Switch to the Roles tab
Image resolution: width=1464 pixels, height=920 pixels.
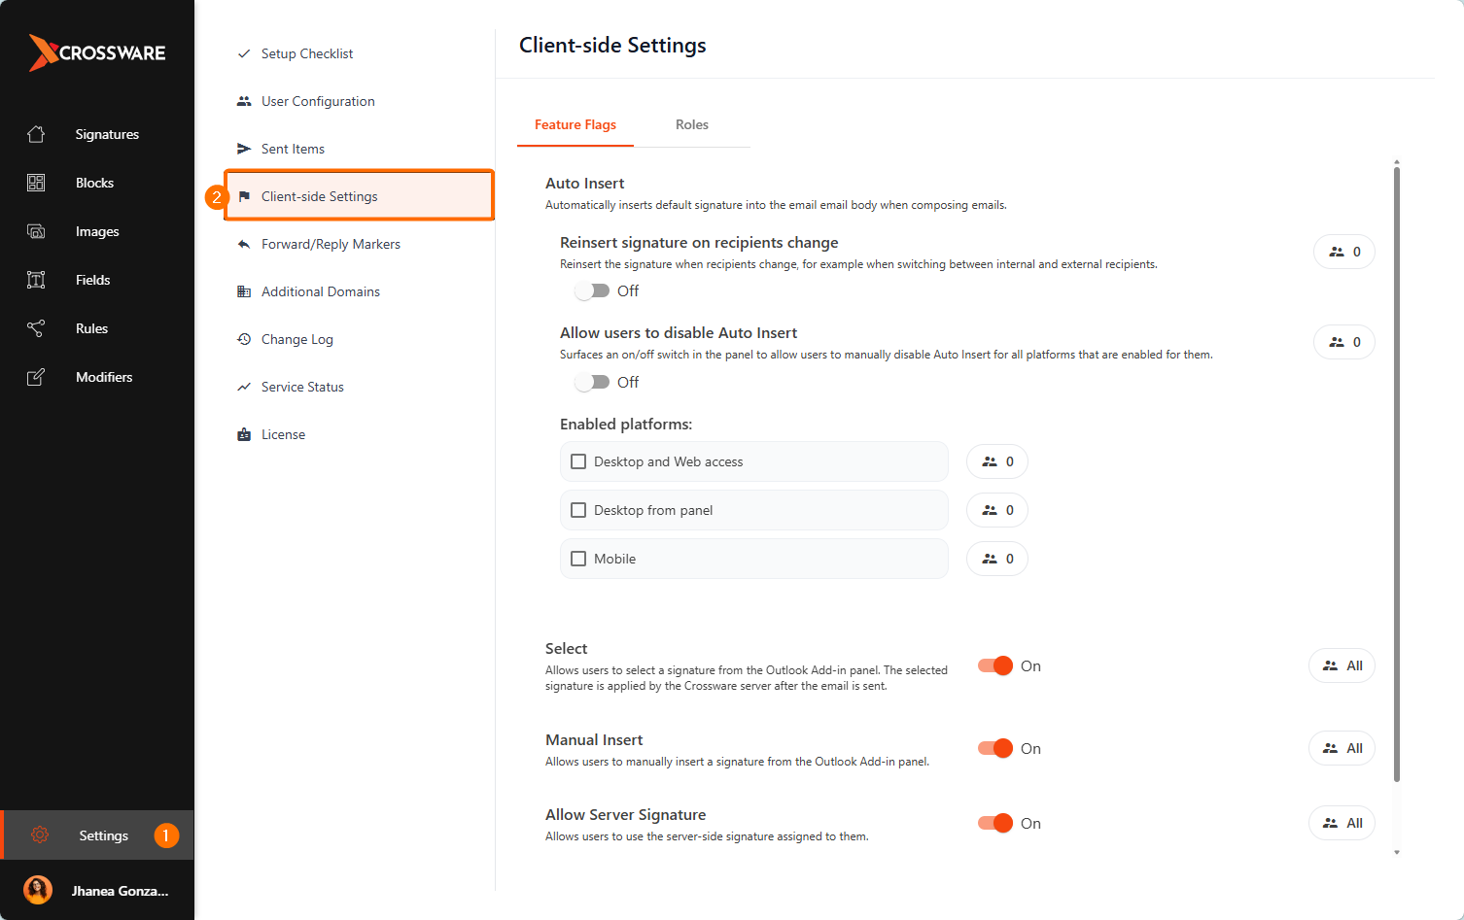coord(692,124)
